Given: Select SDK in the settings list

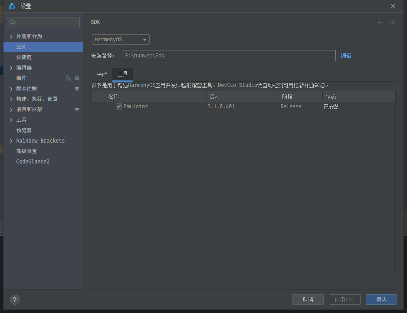Looking at the screenshot, I should point(43,47).
